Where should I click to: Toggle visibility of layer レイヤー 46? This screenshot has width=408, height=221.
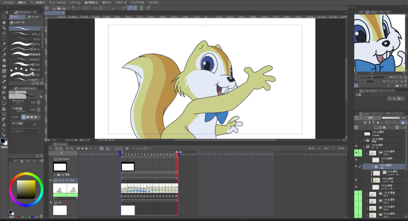pyautogui.click(x=357, y=180)
